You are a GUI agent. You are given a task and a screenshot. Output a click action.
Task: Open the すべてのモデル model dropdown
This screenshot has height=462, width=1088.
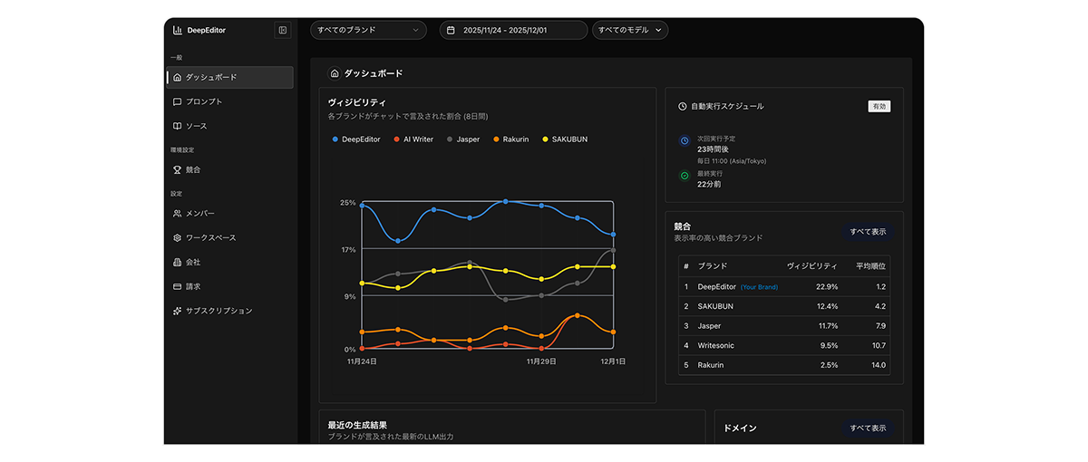630,30
